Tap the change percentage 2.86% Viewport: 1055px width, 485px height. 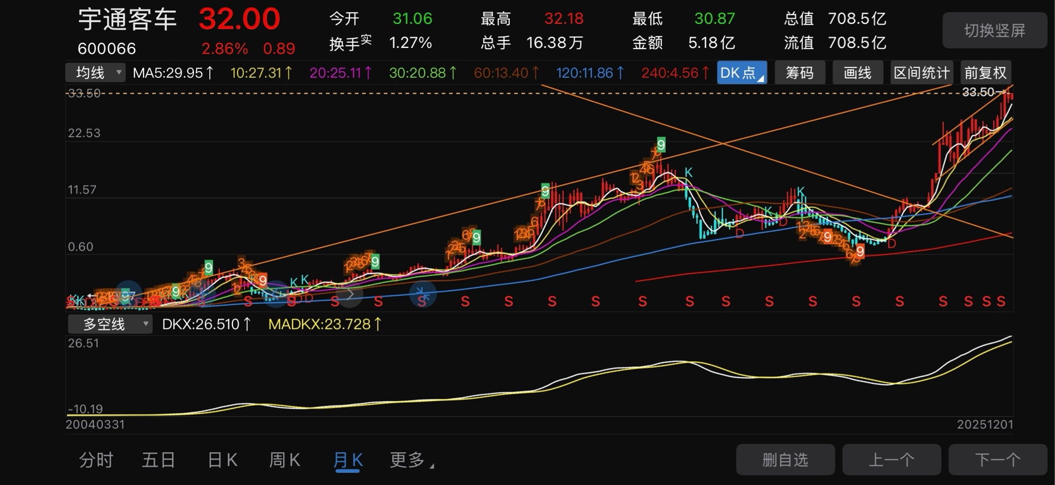[x=225, y=49]
